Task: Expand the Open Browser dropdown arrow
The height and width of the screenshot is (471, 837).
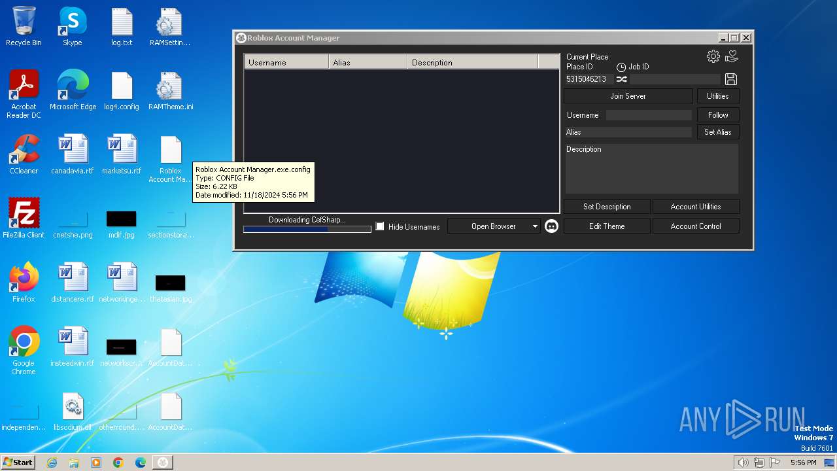Action: click(535, 226)
